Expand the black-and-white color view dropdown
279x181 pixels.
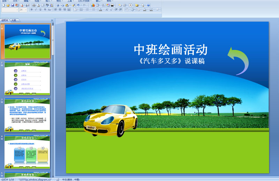tap(115, 5)
